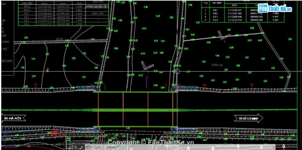This screenshot has width=302, height=150.
Task: Click the 'BỜ ĐẤT' label text
Action: 59,39
